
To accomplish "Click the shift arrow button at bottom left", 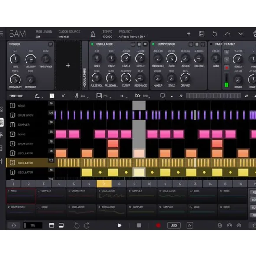I will coord(14,225).
